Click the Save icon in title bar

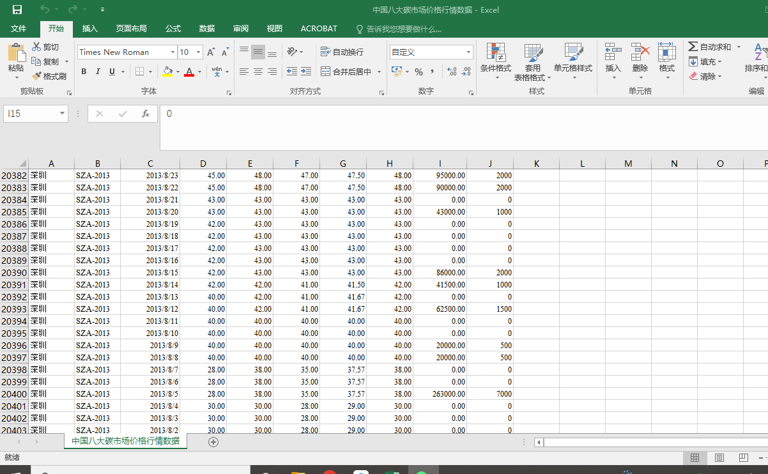pos(17,10)
